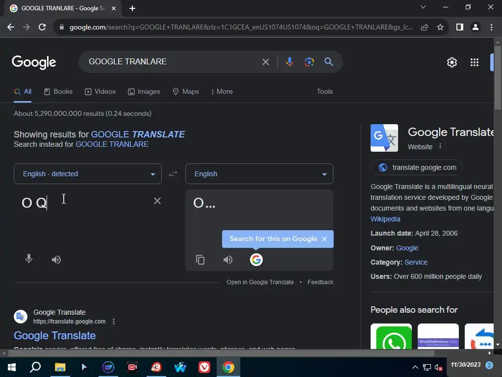Open the tab search dropdown
This screenshot has height=377, width=502.
(423, 7)
